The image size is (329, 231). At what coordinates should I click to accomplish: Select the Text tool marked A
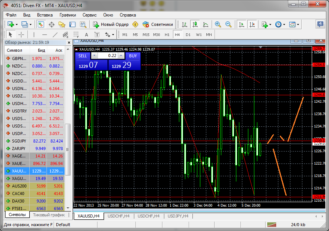86,34
